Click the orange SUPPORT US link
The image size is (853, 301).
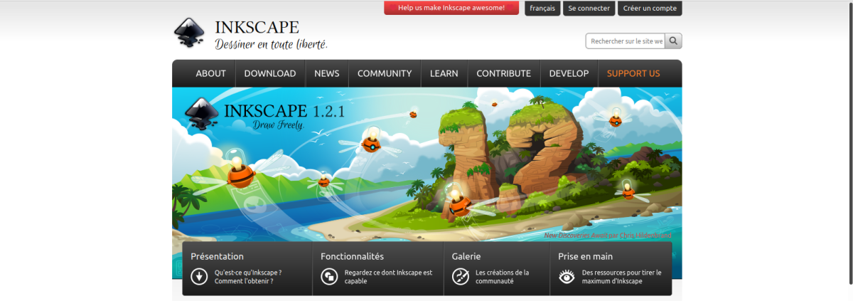(x=633, y=73)
